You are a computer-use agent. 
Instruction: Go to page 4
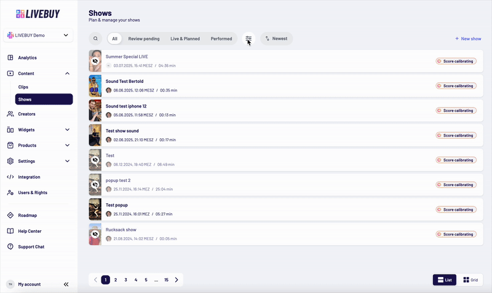click(x=136, y=280)
